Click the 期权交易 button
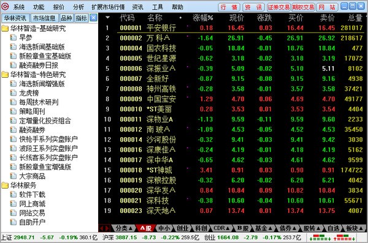368x243 pixels. pos(303,7)
